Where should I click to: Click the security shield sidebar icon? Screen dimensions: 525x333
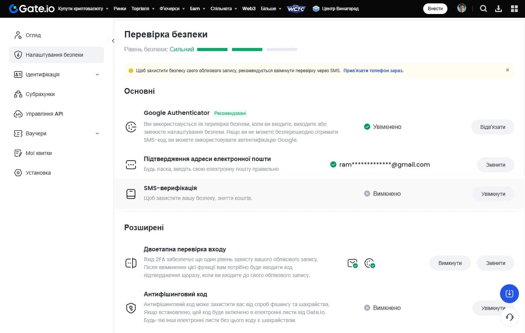click(18, 55)
